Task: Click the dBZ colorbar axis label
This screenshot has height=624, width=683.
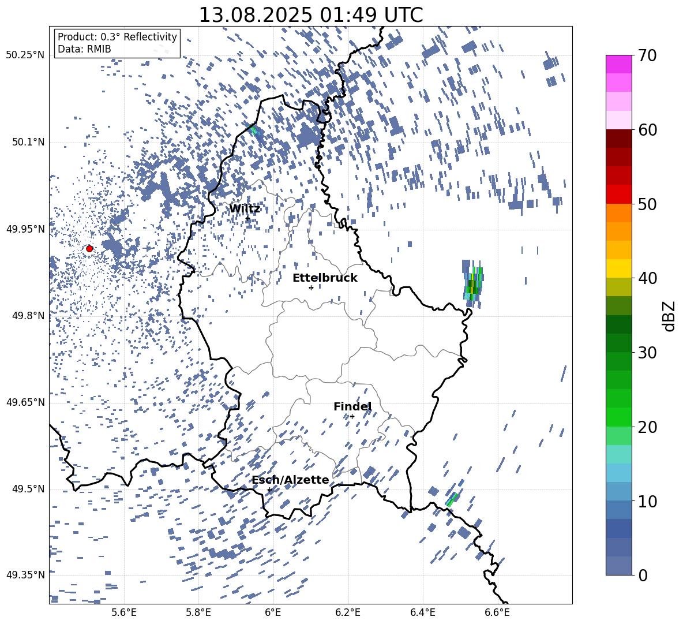Action: click(670, 316)
